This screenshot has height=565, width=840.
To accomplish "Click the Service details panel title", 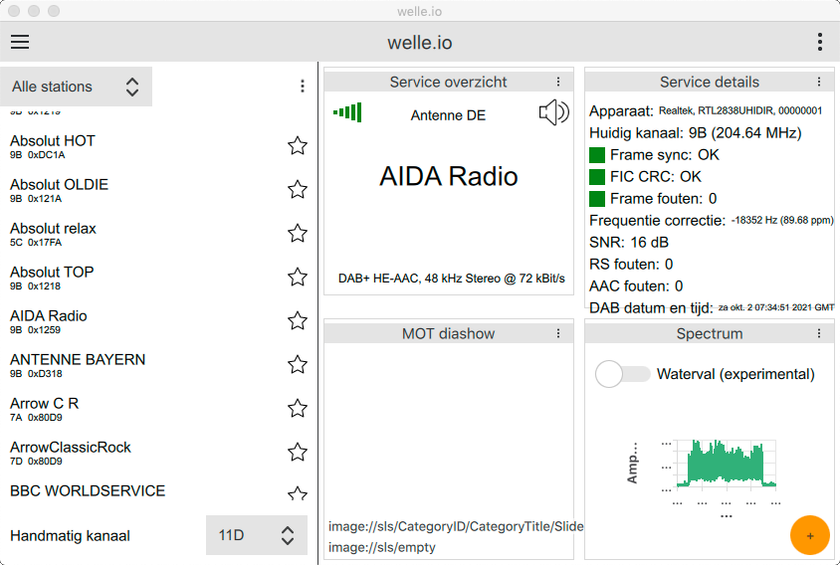I will click(710, 82).
